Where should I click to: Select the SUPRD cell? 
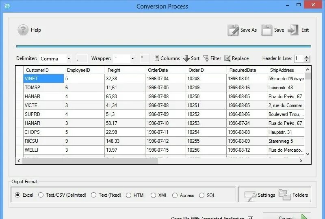(x=43, y=114)
